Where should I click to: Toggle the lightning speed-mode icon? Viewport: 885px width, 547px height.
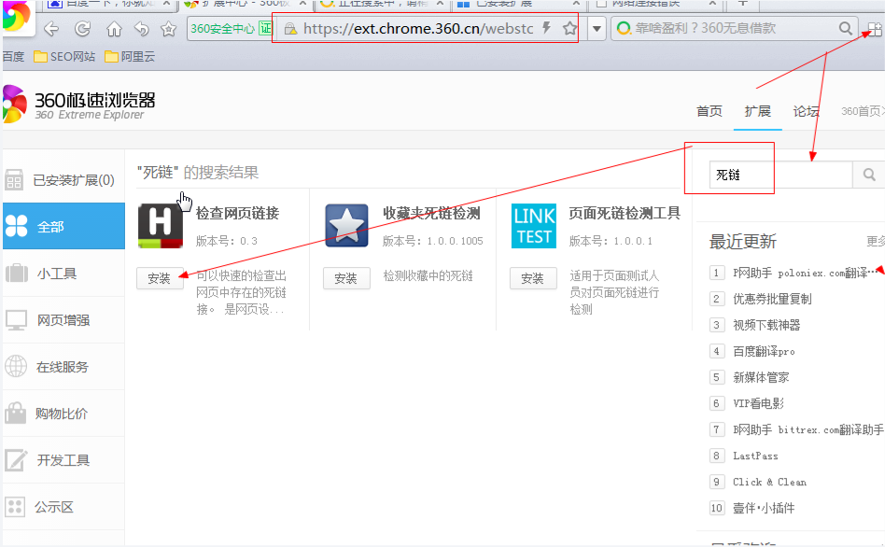coord(546,28)
